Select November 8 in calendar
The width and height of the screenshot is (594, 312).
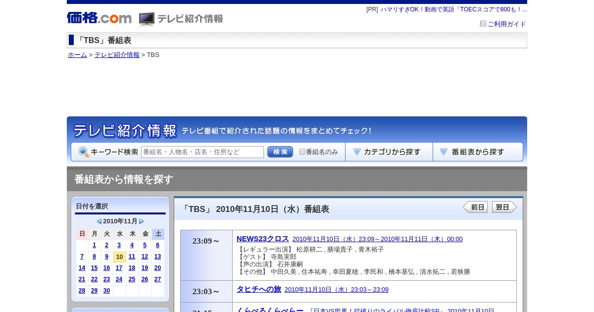point(95,257)
